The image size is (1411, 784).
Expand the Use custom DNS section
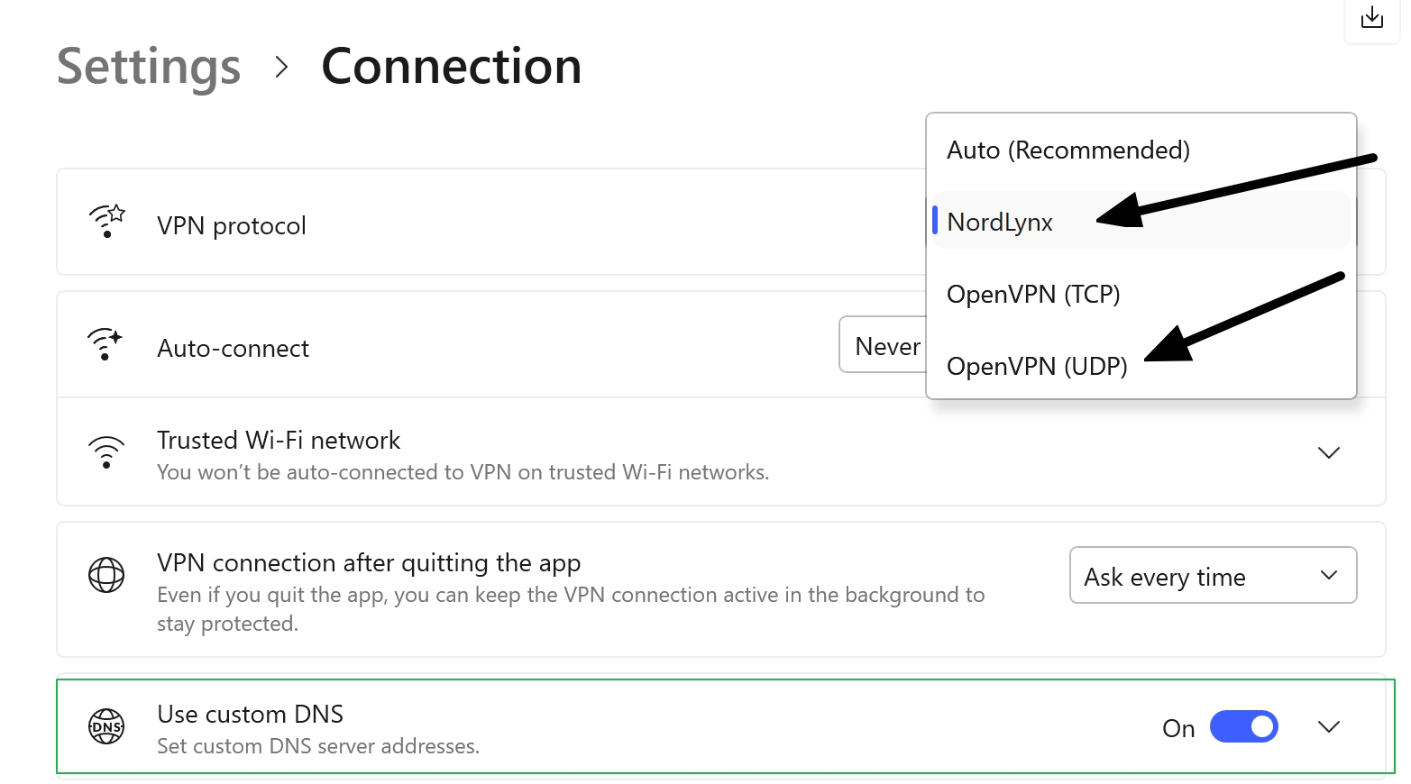(1328, 726)
